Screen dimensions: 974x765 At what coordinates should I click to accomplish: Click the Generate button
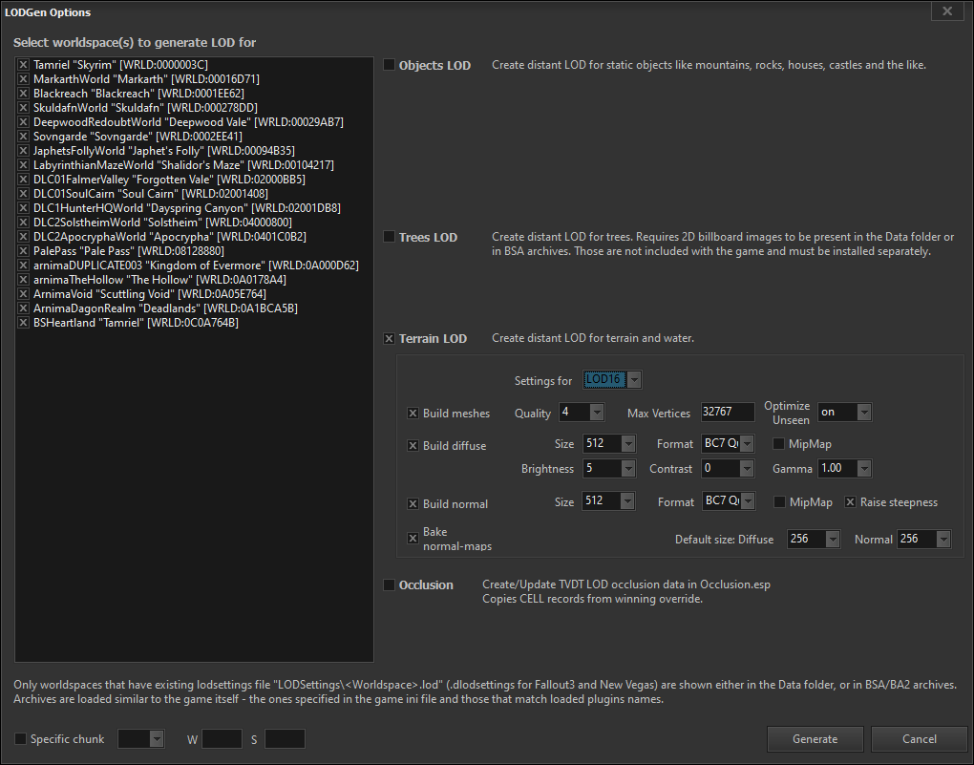(x=815, y=739)
